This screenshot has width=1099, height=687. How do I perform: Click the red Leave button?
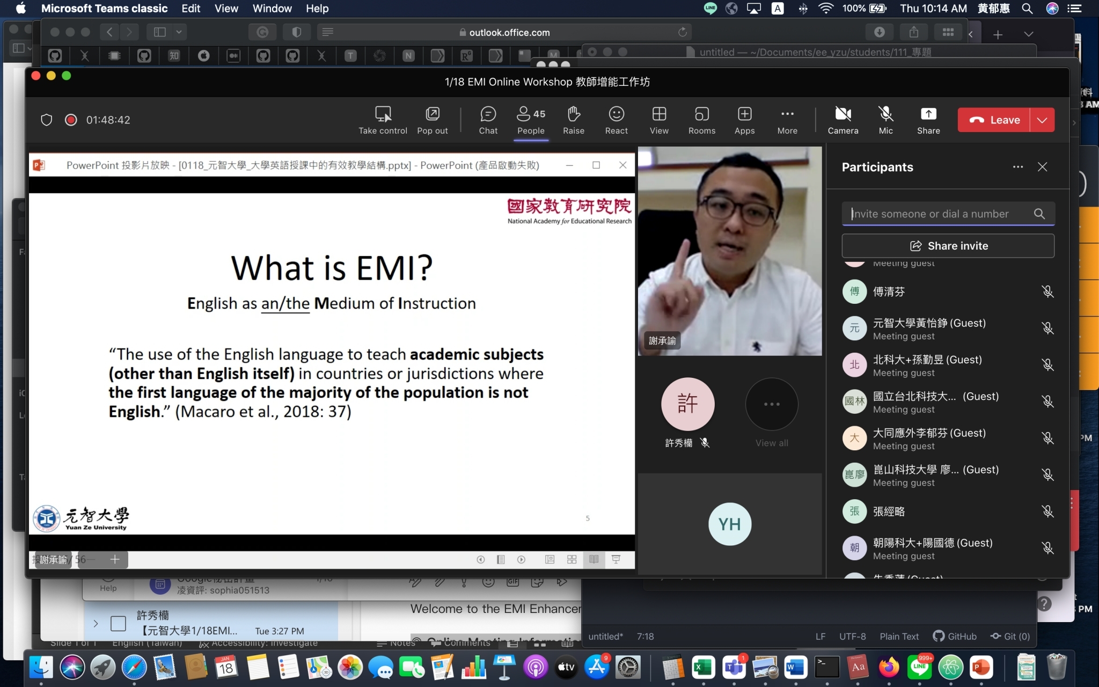point(994,120)
